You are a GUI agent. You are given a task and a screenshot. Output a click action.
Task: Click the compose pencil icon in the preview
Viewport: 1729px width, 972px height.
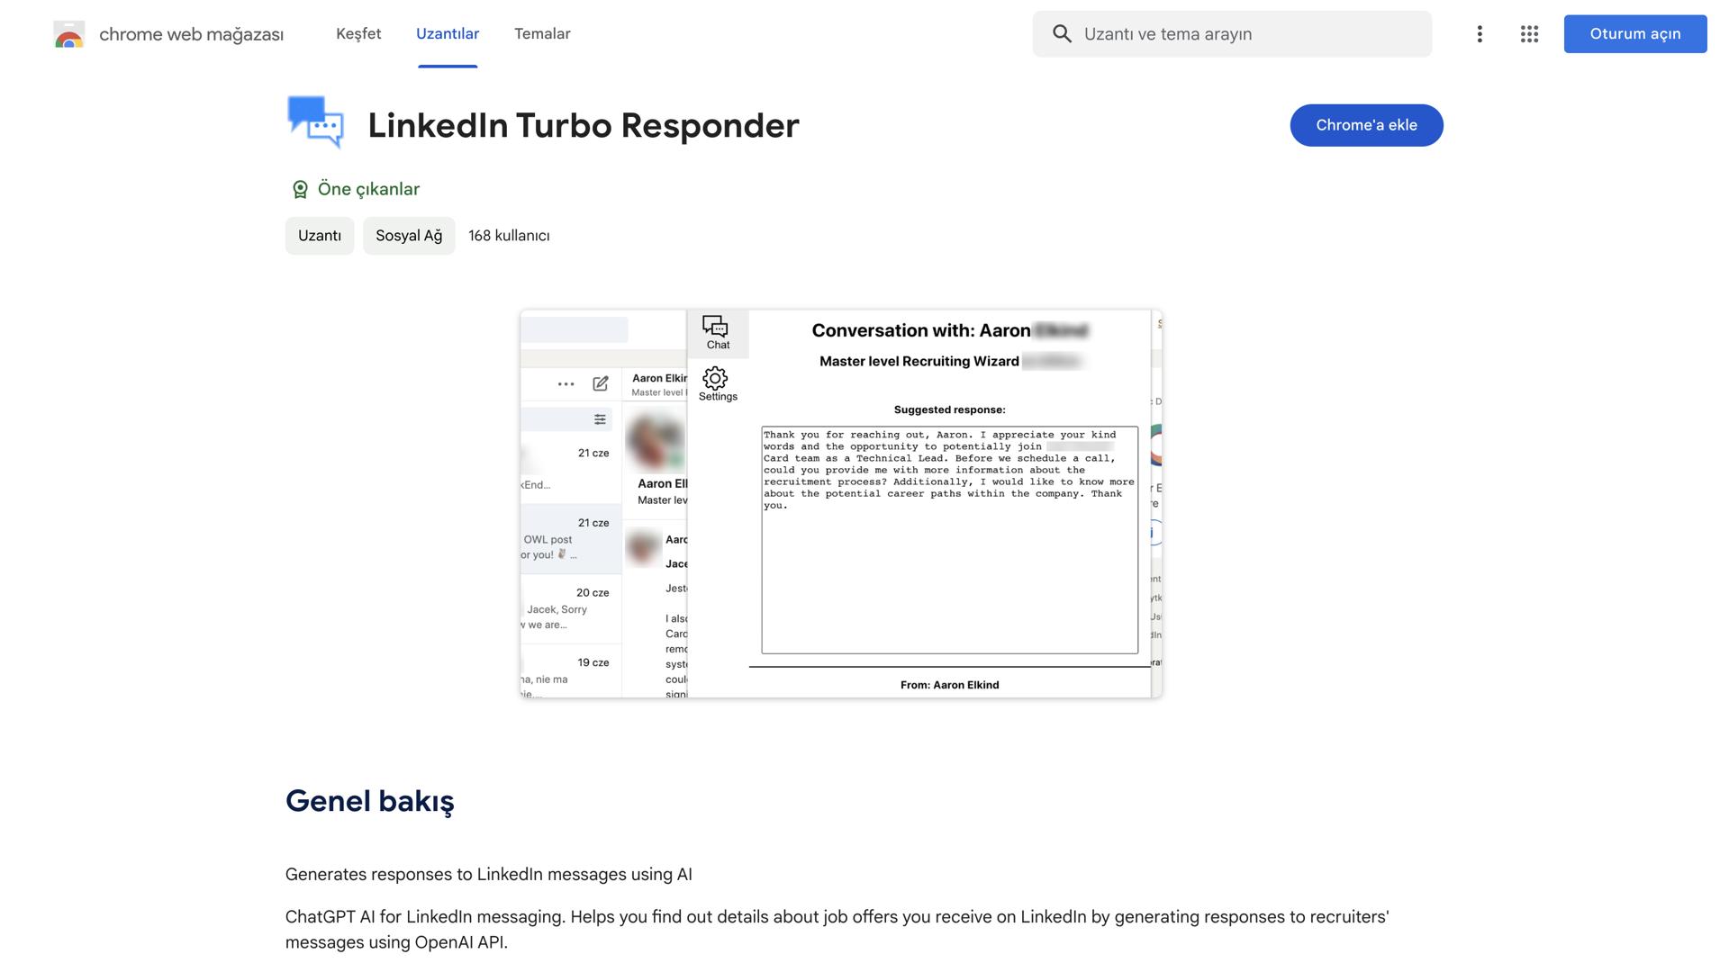[x=600, y=383]
